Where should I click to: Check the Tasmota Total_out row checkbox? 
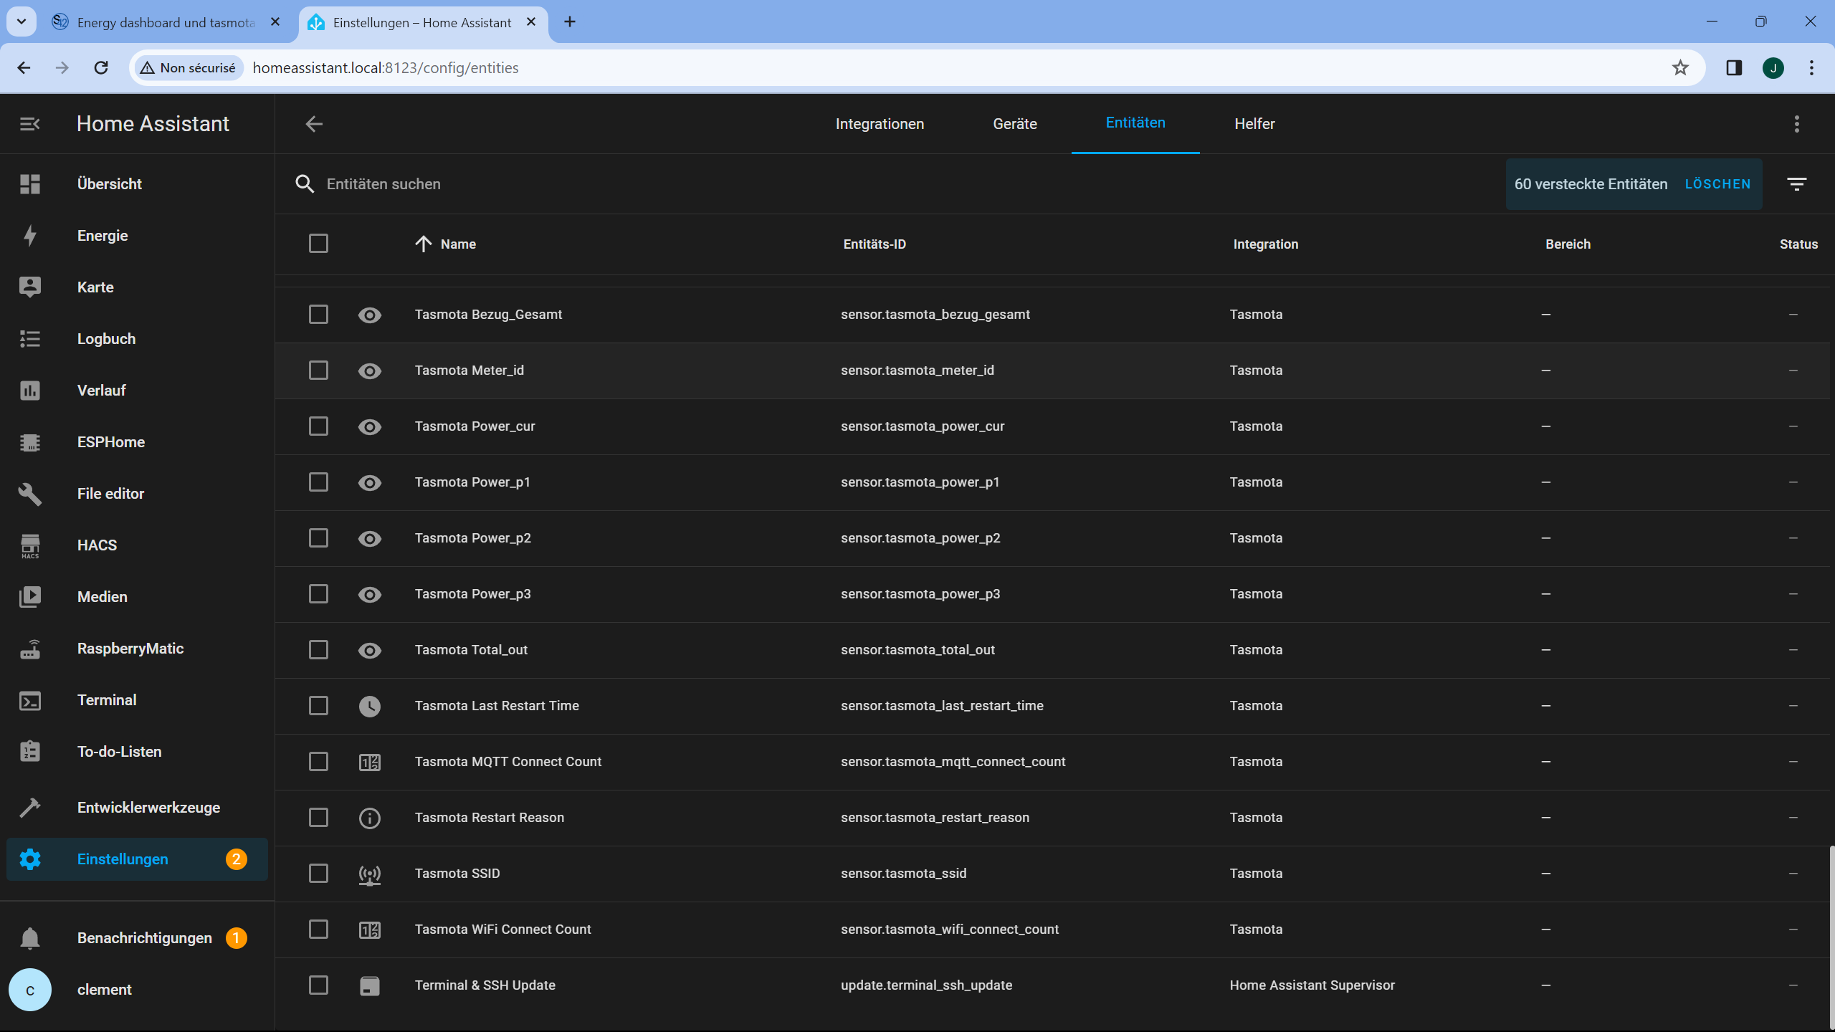click(x=318, y=650)
